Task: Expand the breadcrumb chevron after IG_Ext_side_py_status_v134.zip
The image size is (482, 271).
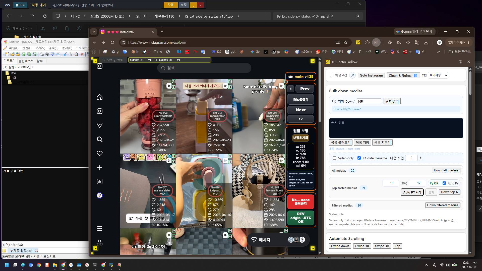Action: 238,16
